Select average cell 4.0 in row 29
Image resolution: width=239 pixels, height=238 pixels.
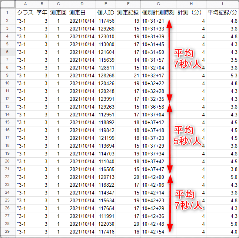pos(223,232)
